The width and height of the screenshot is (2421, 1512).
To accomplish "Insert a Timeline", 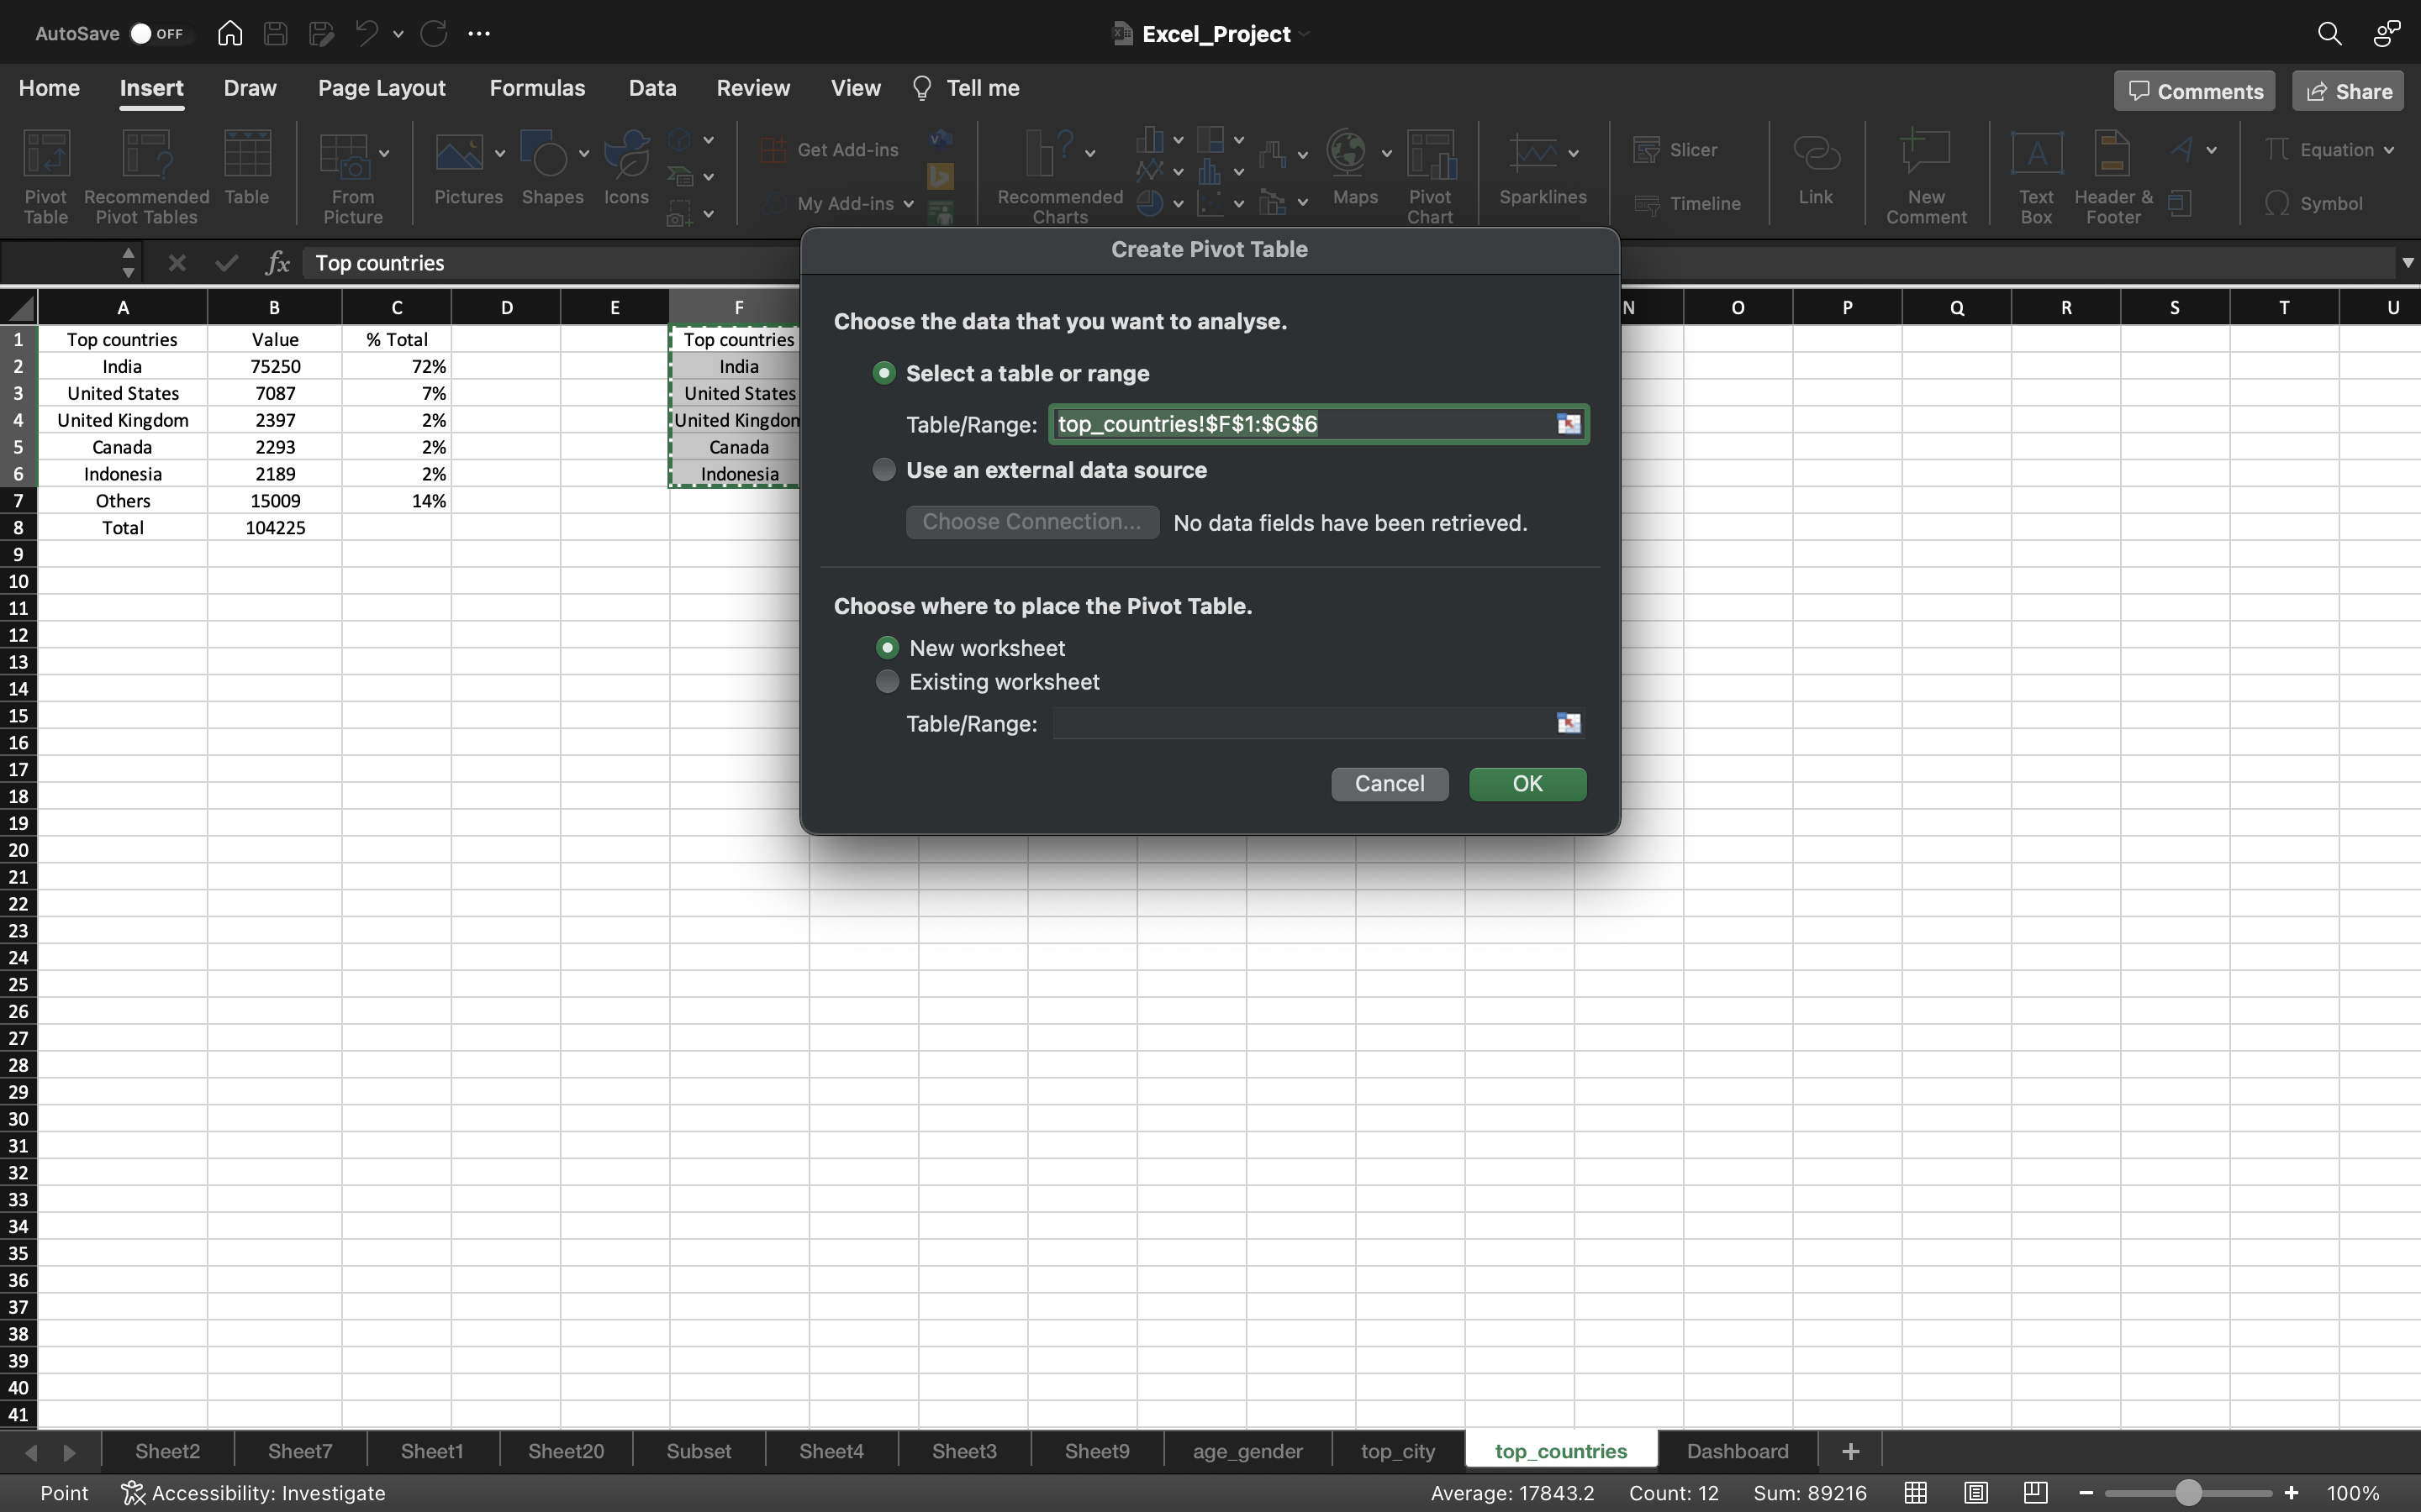I will [x=1688, y=204].
